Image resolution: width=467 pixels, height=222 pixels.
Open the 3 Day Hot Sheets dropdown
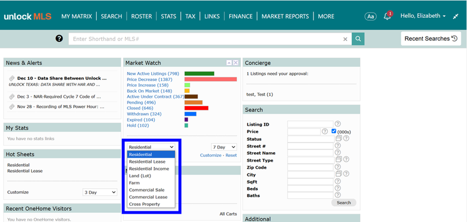coord(100,192)
